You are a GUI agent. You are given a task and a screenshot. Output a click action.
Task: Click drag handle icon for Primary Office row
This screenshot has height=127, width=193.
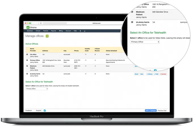click(x=27, y=60)
